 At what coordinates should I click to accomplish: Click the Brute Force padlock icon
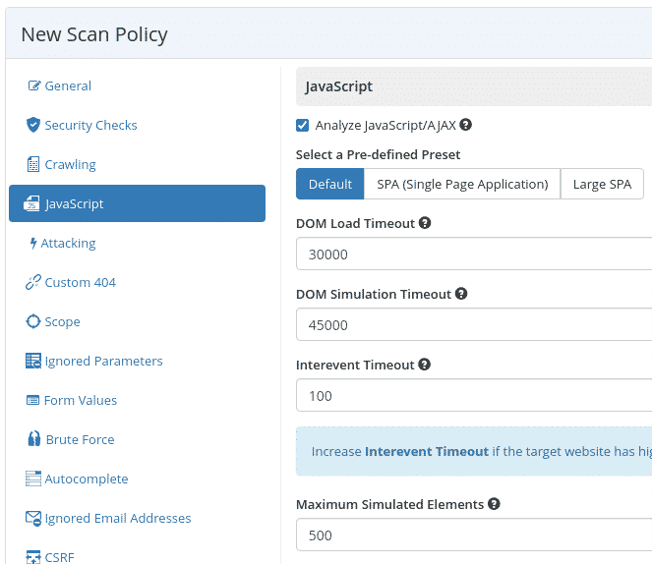pyautogui.click(x=33, y=439)
